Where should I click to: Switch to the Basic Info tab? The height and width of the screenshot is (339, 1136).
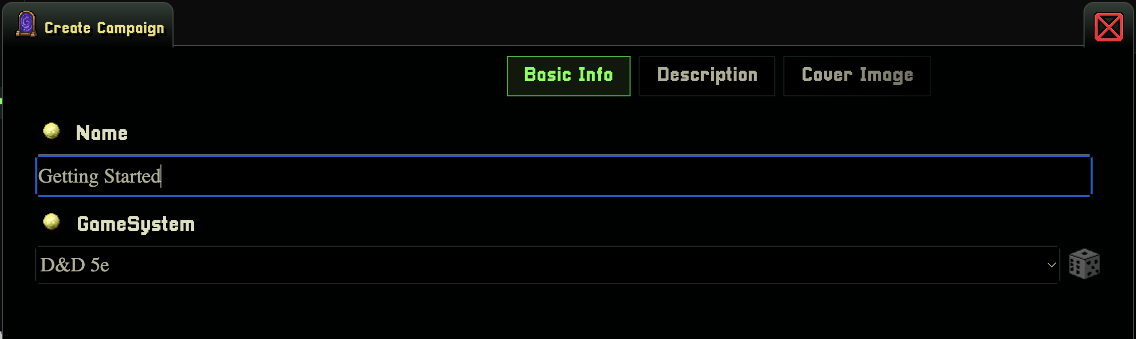(x=569, y=76)
